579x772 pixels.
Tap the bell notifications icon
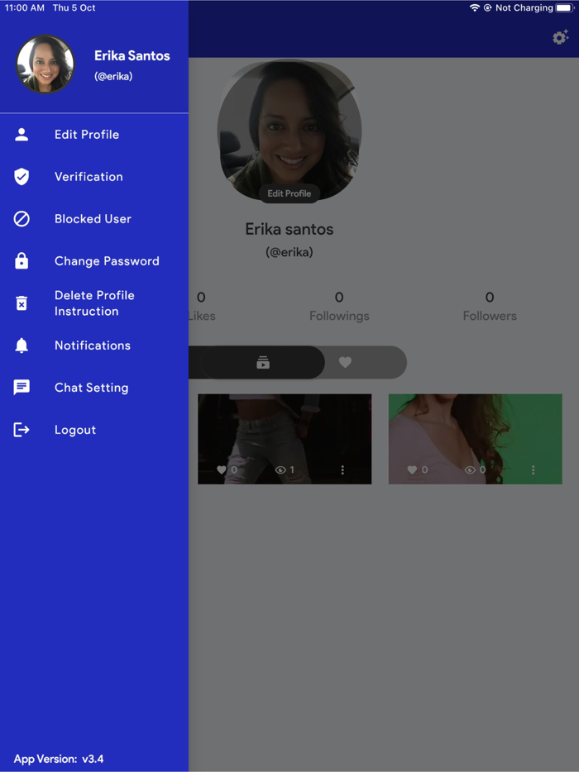pyautogui.click(x=22, y=345)
